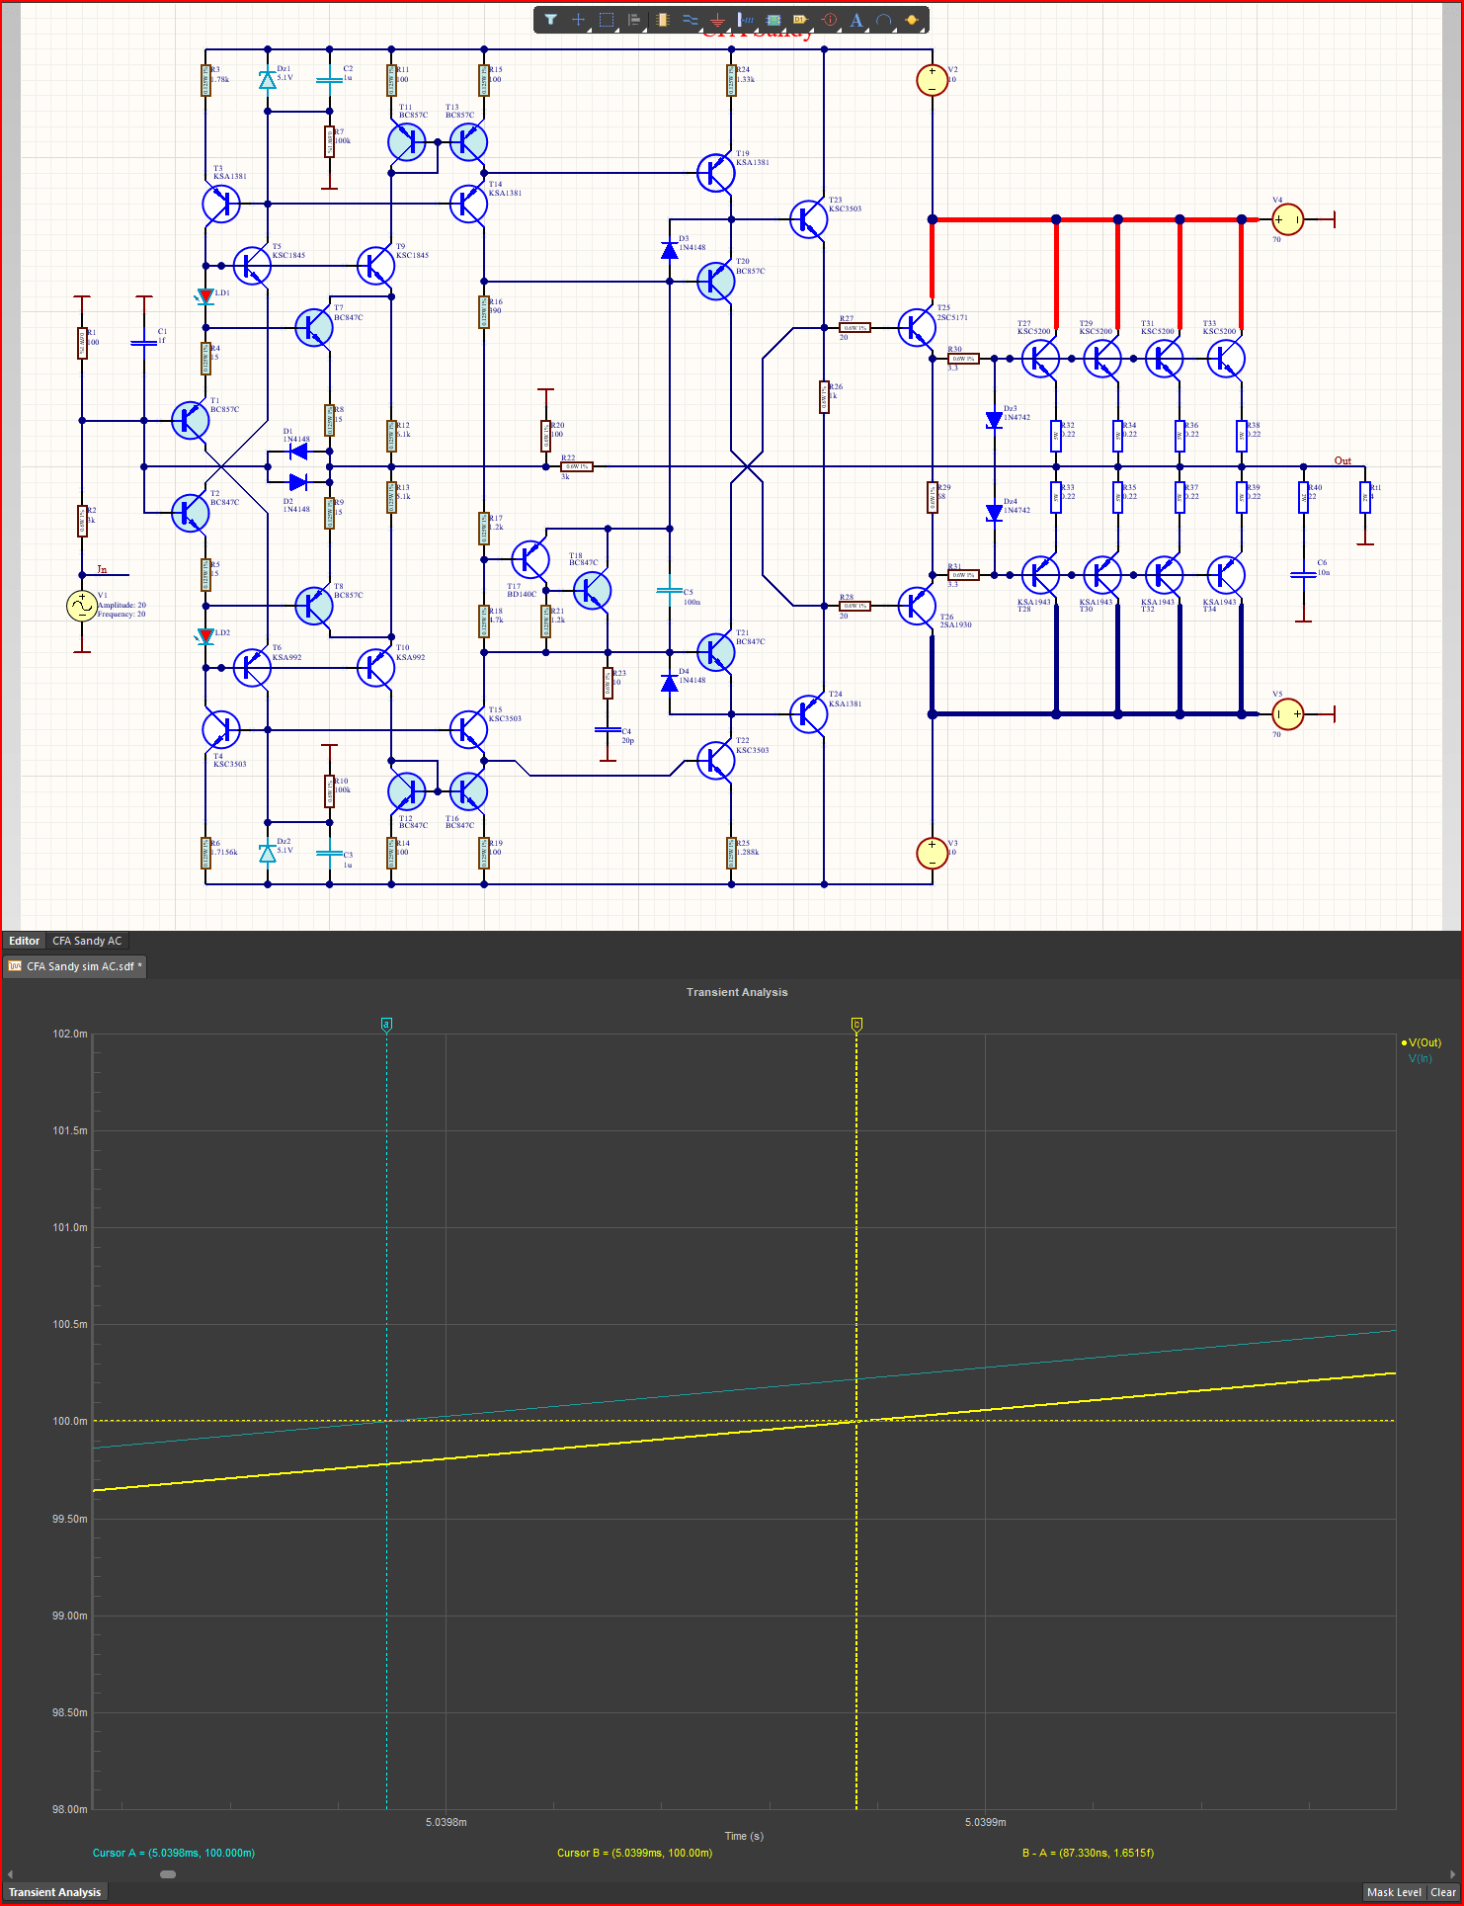Select transistor T17 BD140C
Viewport: 1464px width, 1906px height.
point(530,559)
